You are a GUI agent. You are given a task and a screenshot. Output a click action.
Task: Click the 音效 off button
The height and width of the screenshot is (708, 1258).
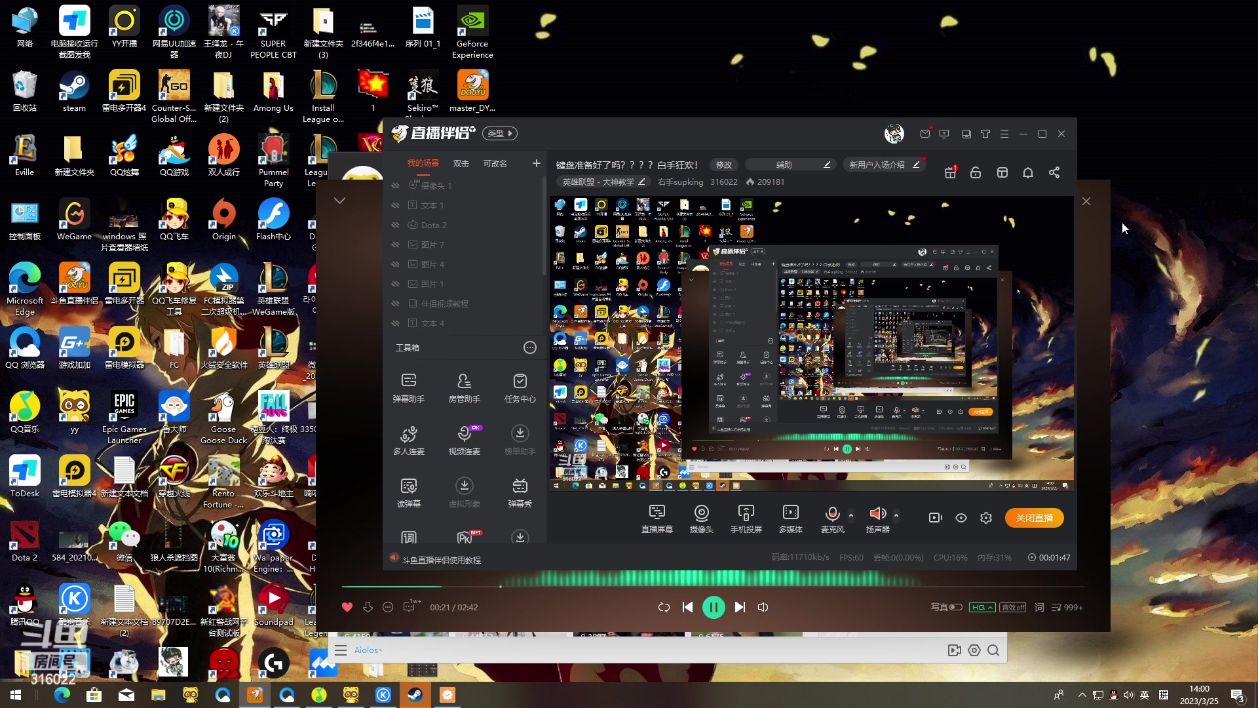coord(1013,607)
